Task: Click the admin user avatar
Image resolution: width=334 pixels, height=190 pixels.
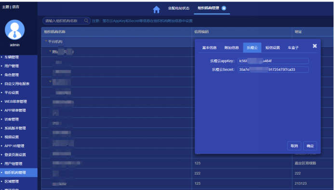Action: [x=14, y=30]
